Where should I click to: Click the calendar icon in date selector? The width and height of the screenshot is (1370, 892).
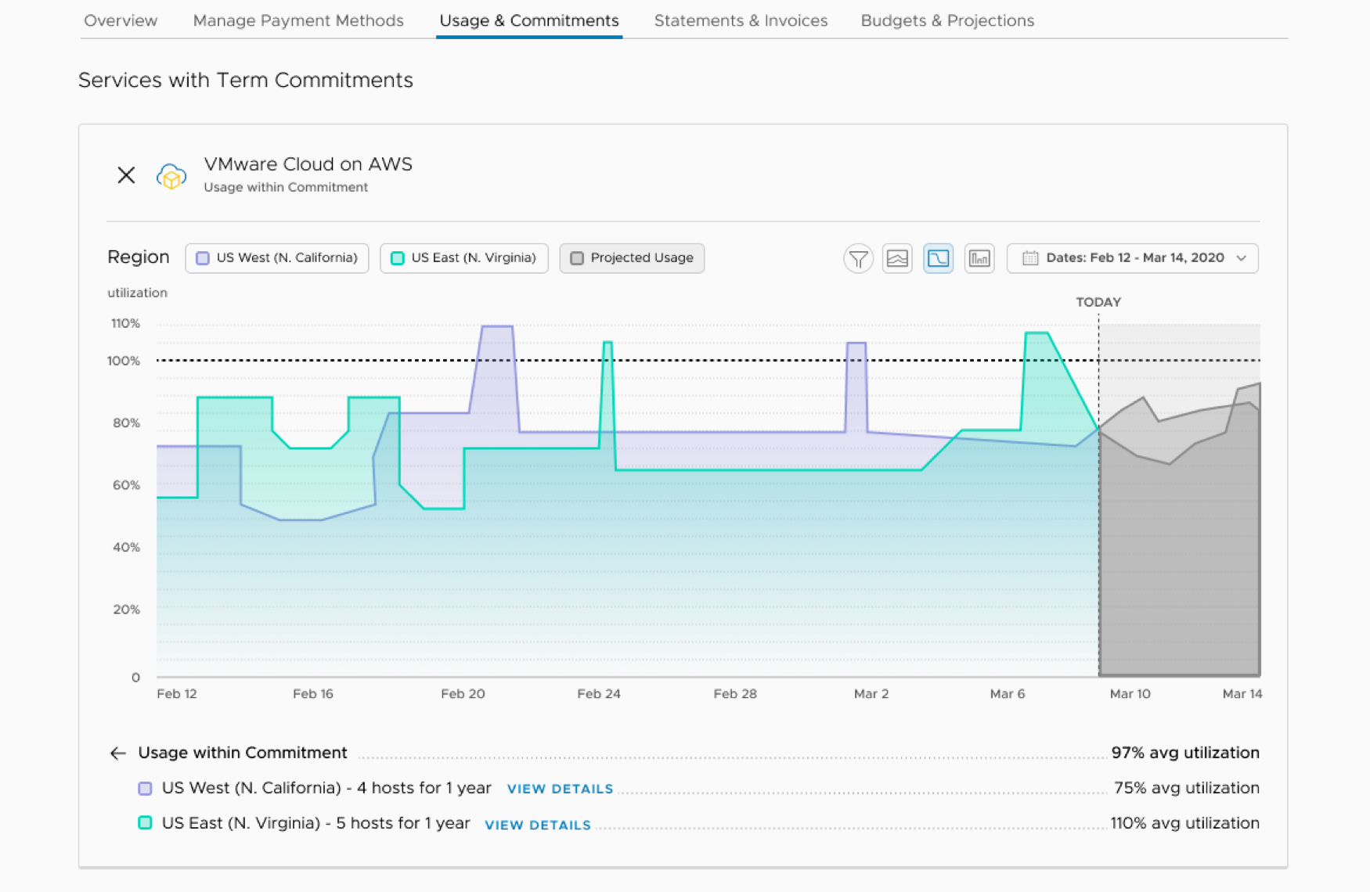click(1030, 258)
